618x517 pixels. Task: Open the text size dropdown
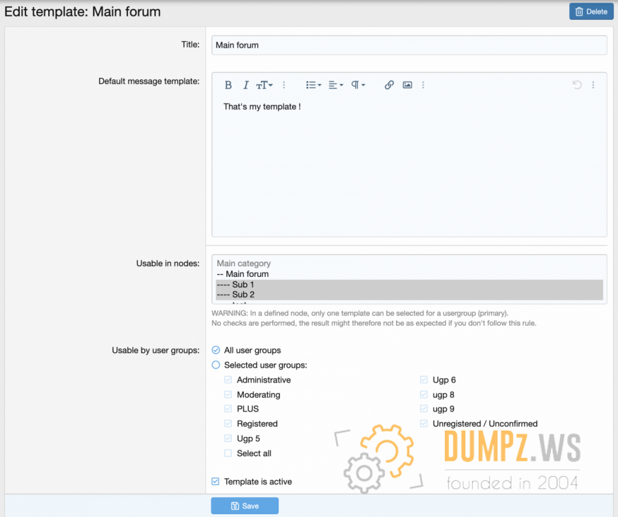[264, 85]
